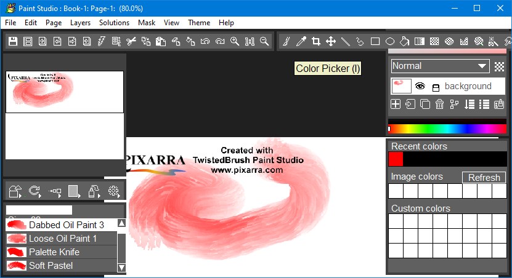This screenshot has height=278, width=512.
Task: Click the first empty custom color cell
Action: (x=396, y=221)
